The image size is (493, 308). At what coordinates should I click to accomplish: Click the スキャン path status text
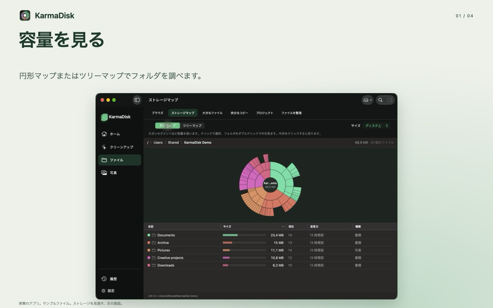pos(173,296)
